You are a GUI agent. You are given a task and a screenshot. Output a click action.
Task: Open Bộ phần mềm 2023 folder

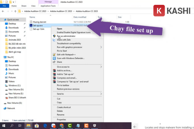(x=16, y=48)
